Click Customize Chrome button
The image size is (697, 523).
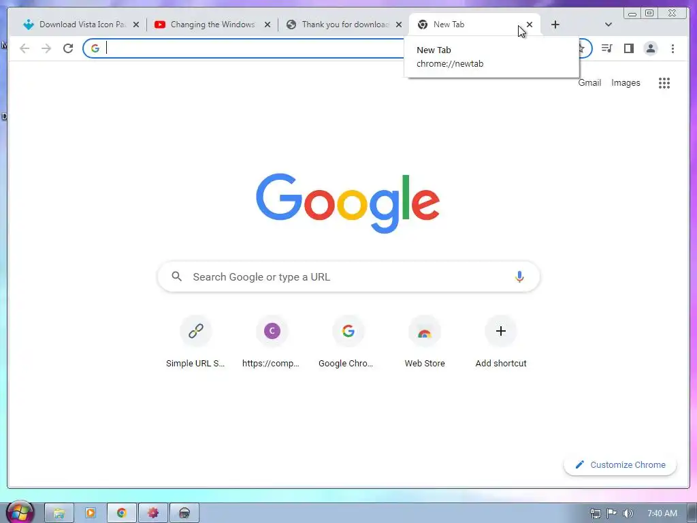click(x=620, y=464)
